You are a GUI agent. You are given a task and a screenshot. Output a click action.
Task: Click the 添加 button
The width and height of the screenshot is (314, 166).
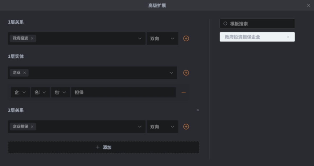click(x=104, y=147)
